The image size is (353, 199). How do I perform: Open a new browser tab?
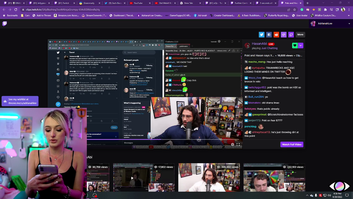click(x=307, y=3)
